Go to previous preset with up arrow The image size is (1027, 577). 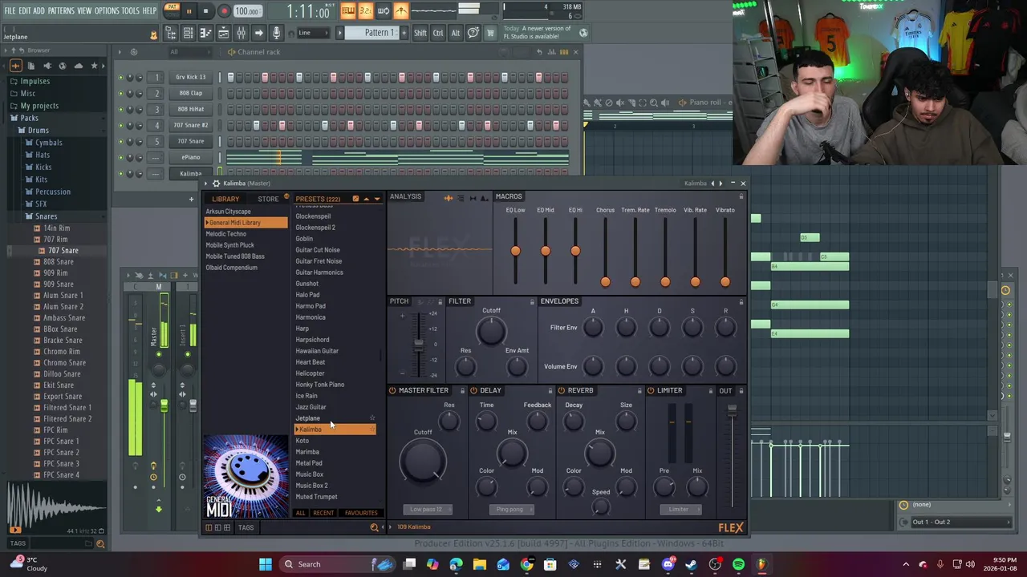tap(366, 199)
